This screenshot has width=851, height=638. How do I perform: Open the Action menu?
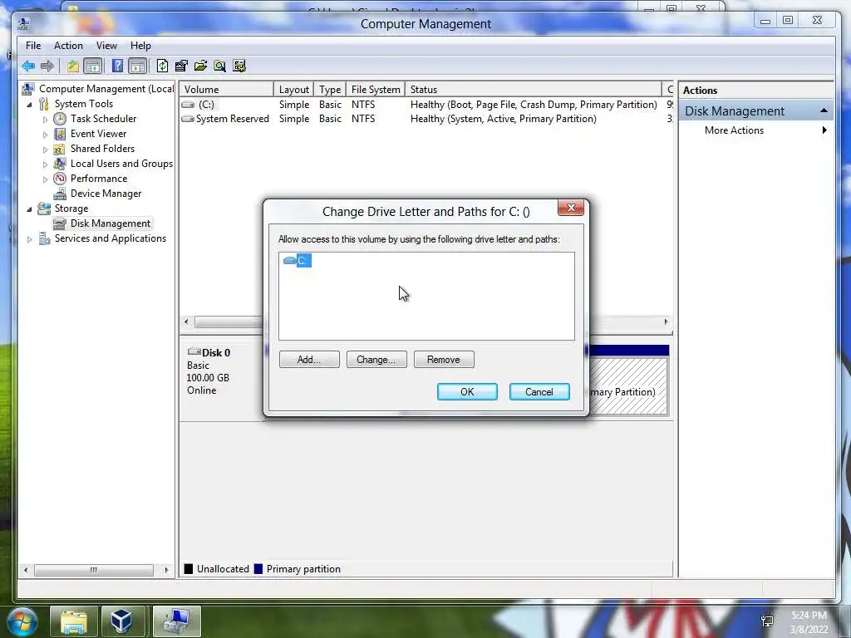point(68,46)
